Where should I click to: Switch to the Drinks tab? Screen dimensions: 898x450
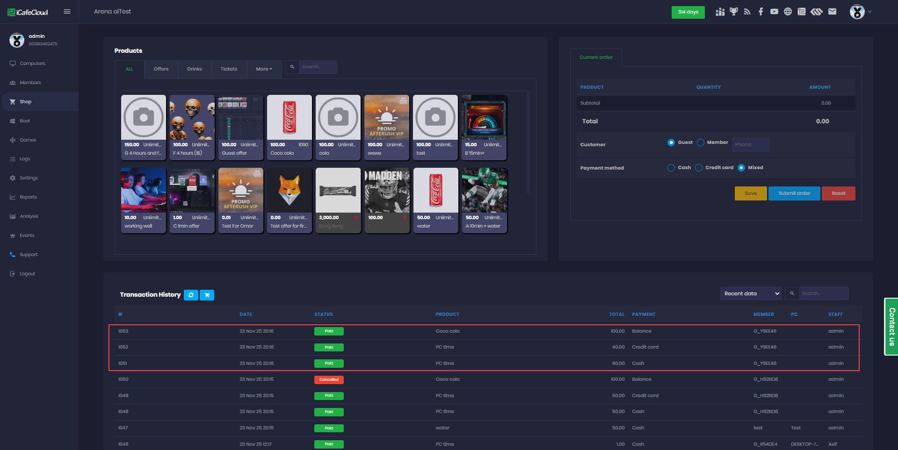pyautogui.click(x=195, y=69)
